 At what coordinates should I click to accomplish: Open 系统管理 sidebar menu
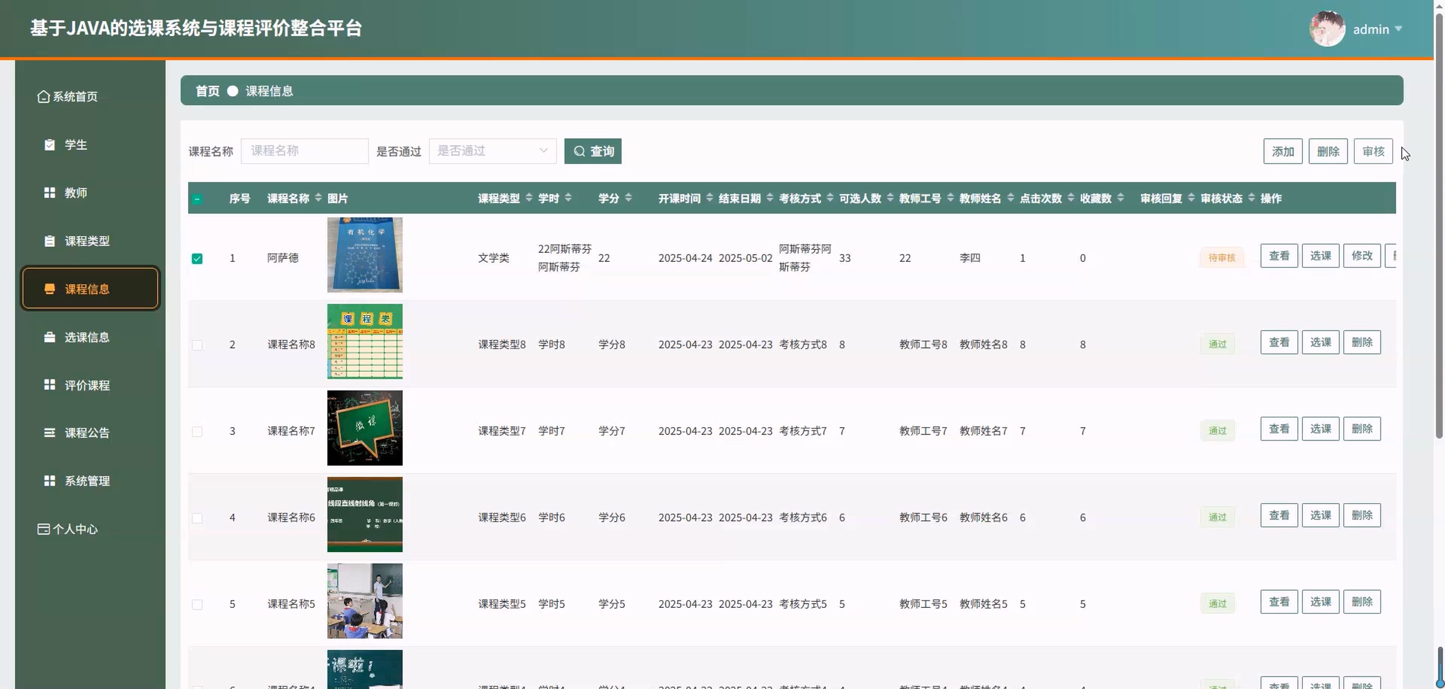point(87,481)
